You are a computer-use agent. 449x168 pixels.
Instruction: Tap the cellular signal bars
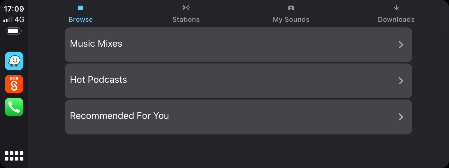click(8, 20)
